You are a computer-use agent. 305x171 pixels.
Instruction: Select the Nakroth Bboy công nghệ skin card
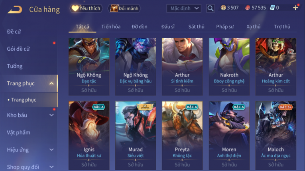[229, 67]
